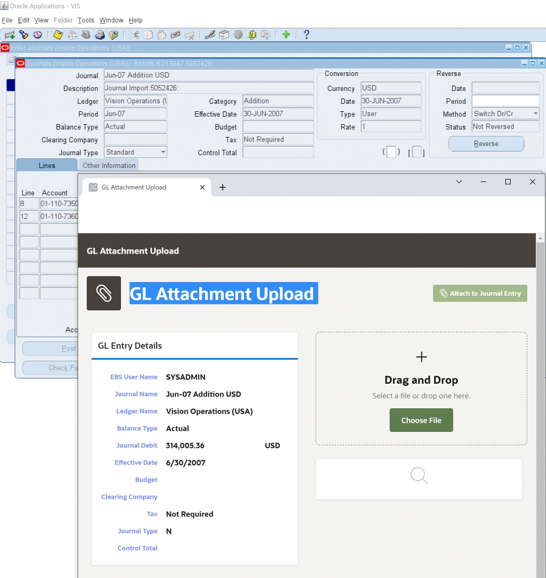
Task: Click the Clear Record eraser icon
Action: click(176, 35)
